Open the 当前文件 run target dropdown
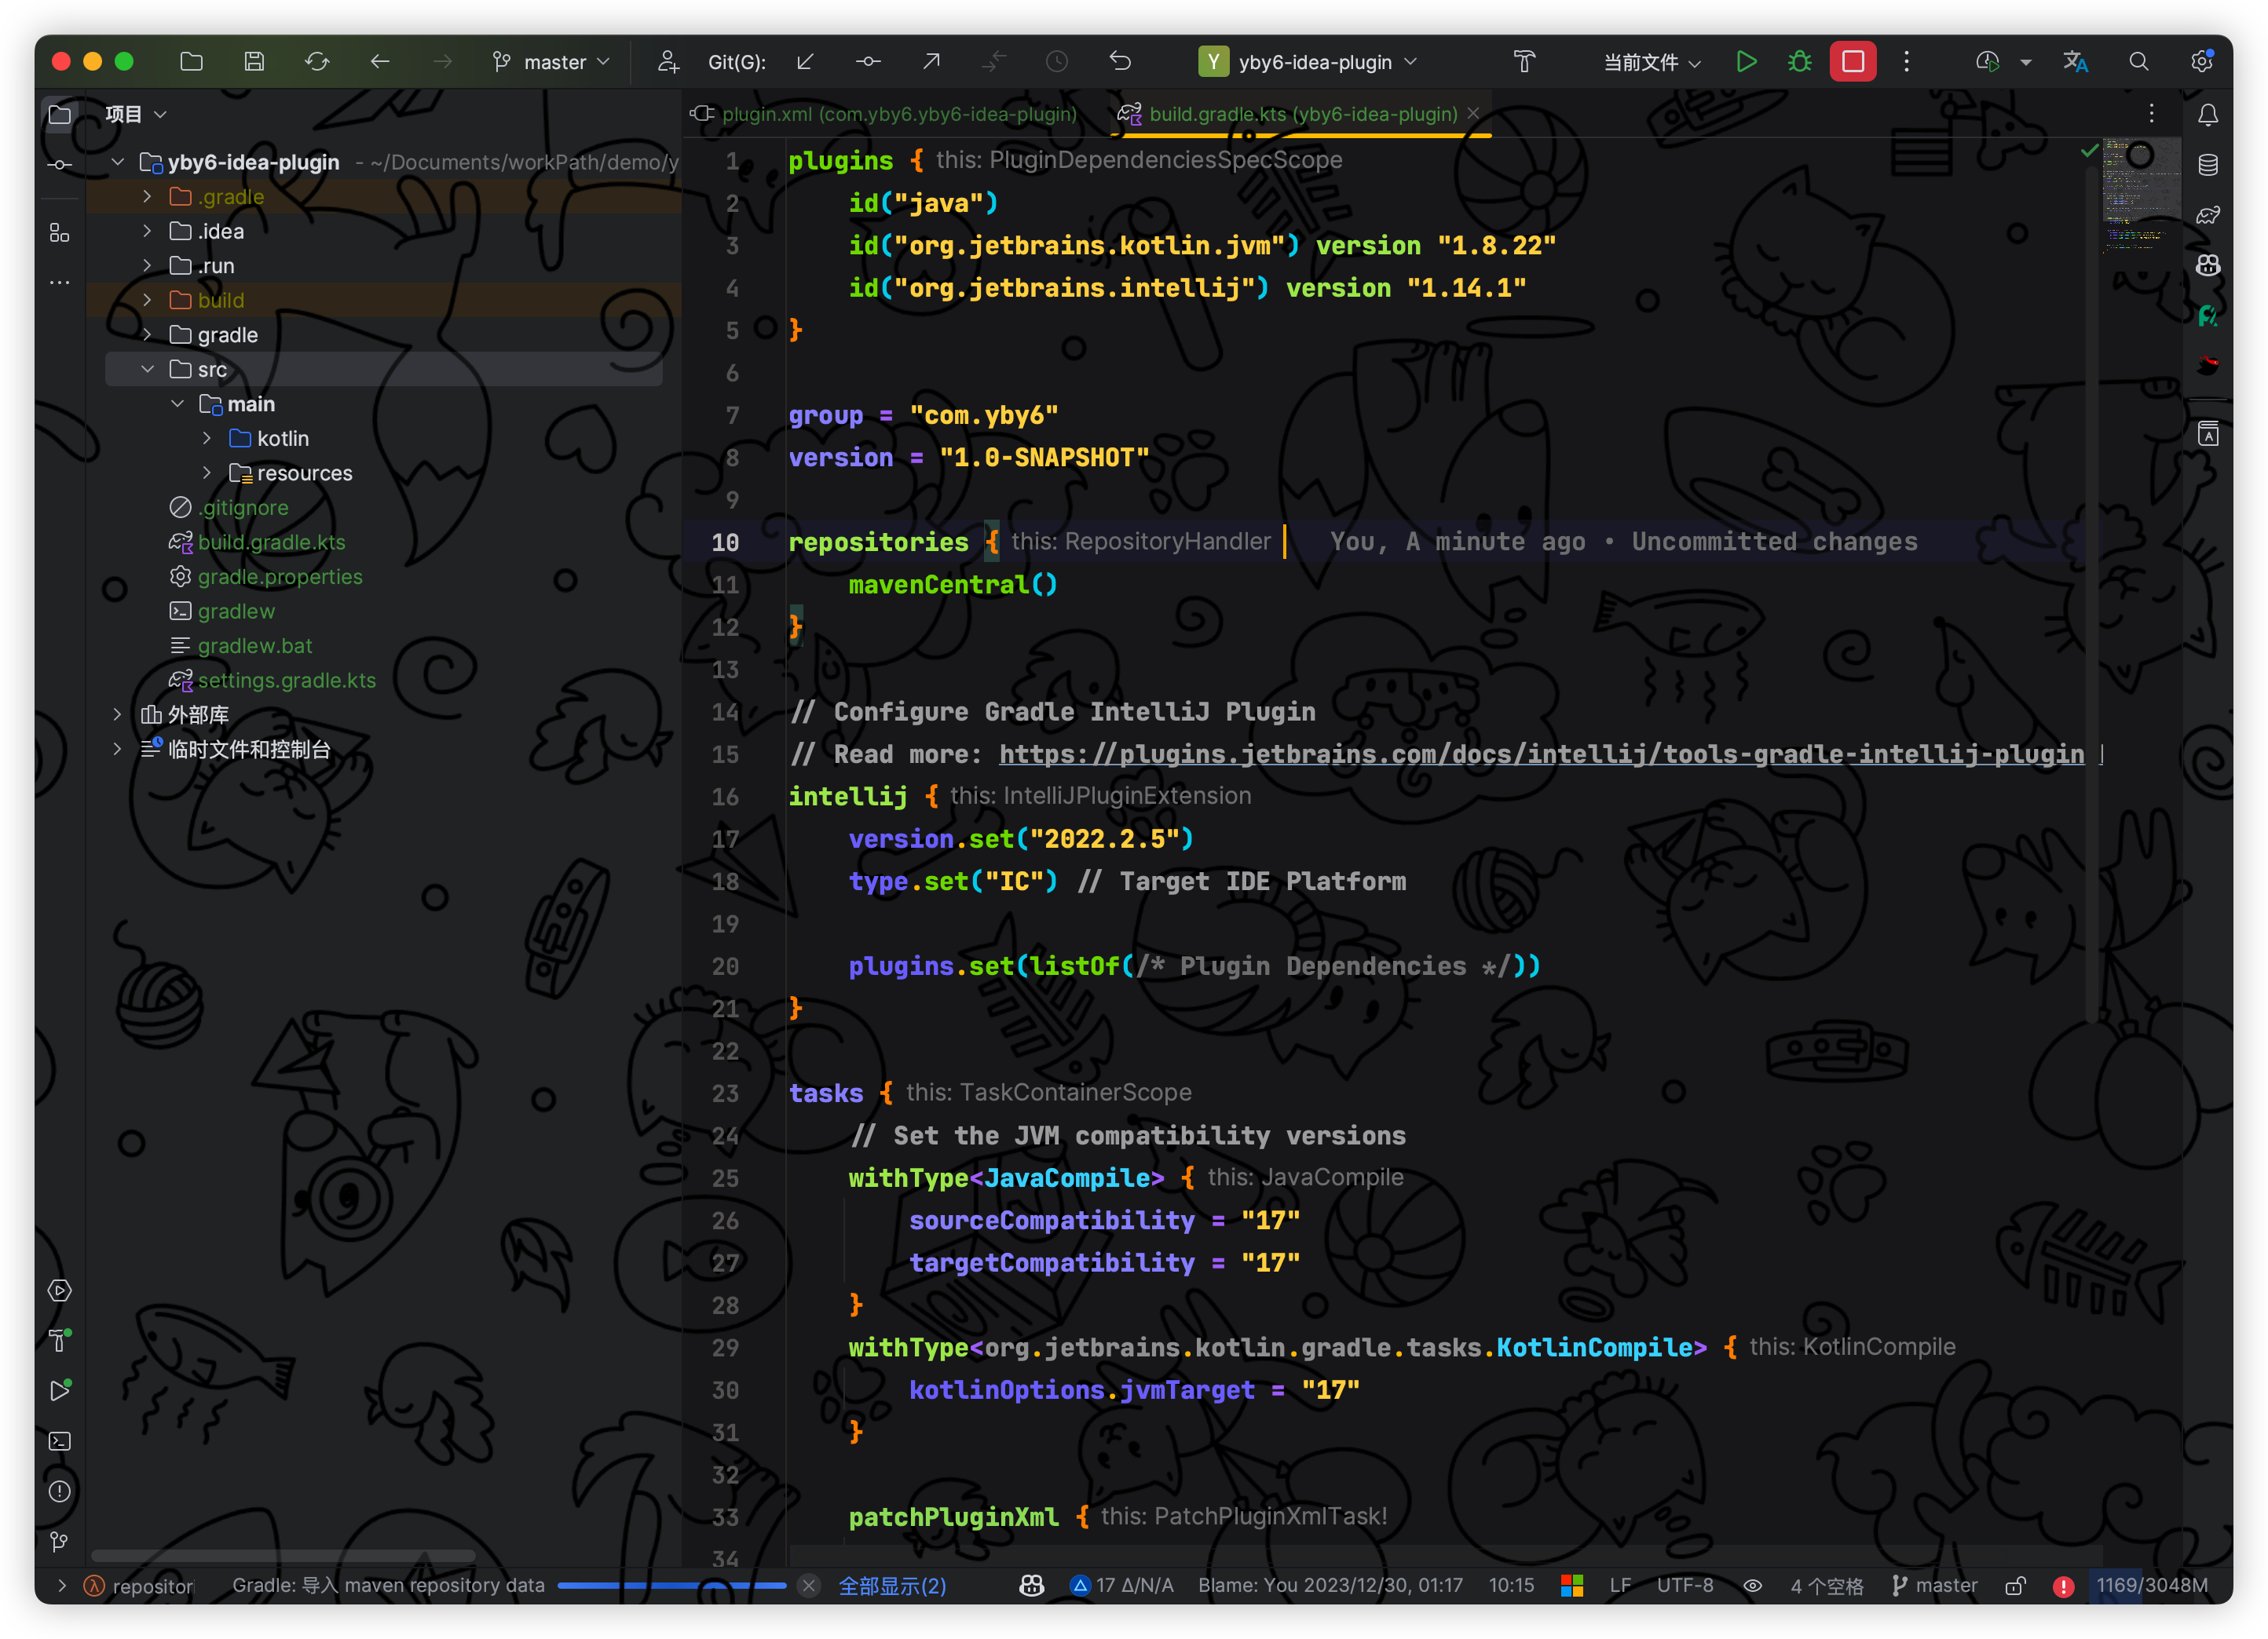 [x=1652, y=62]
